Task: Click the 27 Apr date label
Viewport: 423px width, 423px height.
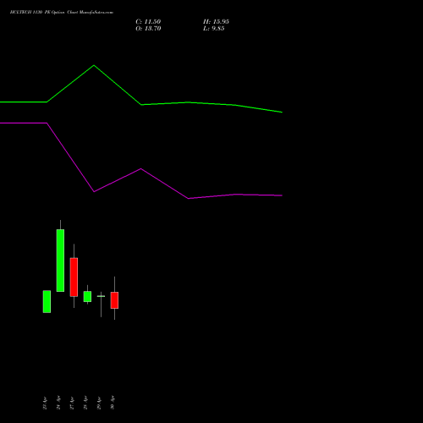Action: point(72,403)
